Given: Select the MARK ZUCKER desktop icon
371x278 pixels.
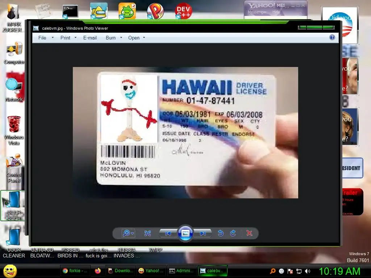Looking at the screenshot, I should click(x=12, y=18).
